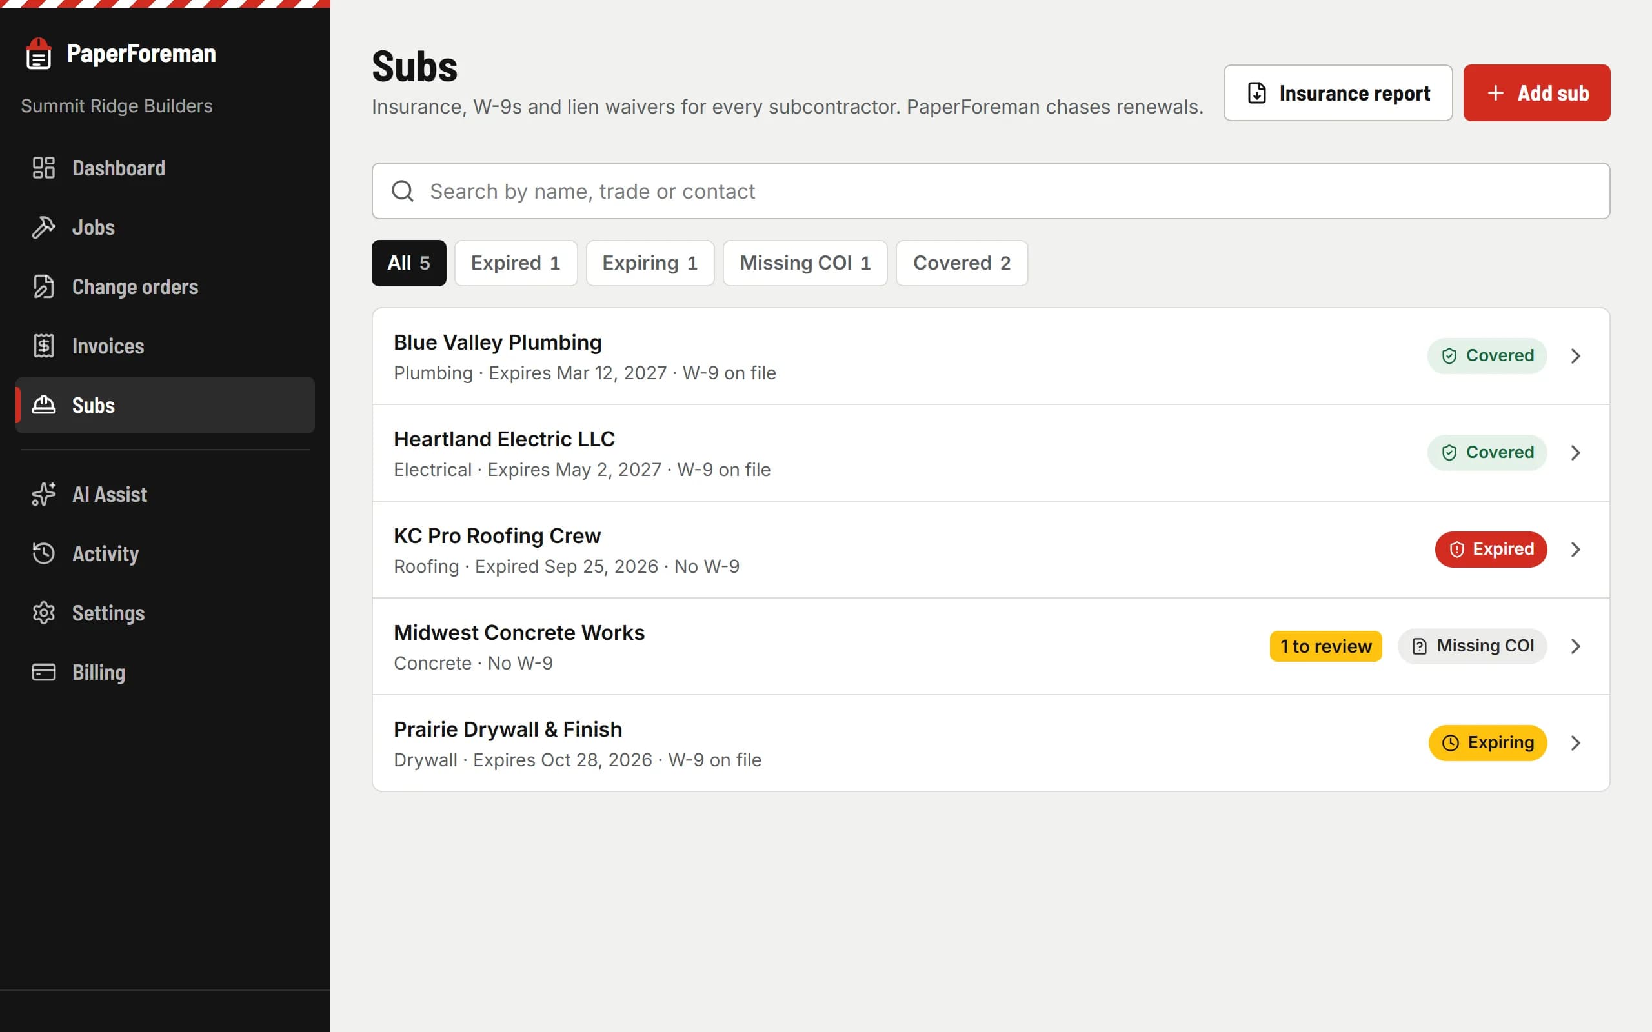Open Activity in the sidebar
The height and width of the screenshot is (1032, 1652).
pyautogui.click(x=165, y=553)
